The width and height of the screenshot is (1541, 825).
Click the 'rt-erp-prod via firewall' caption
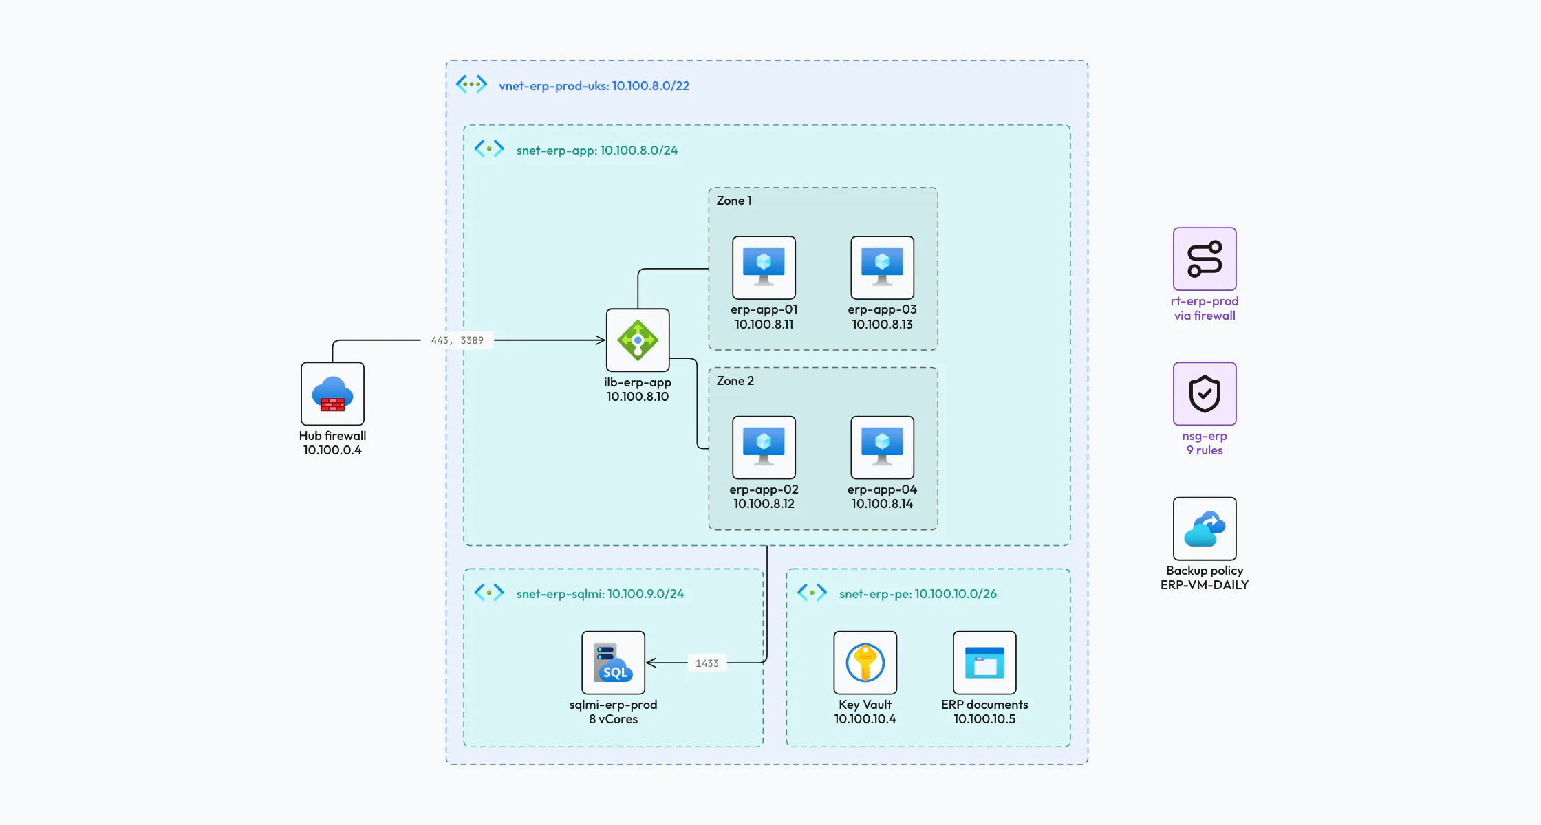[1205, 308]
